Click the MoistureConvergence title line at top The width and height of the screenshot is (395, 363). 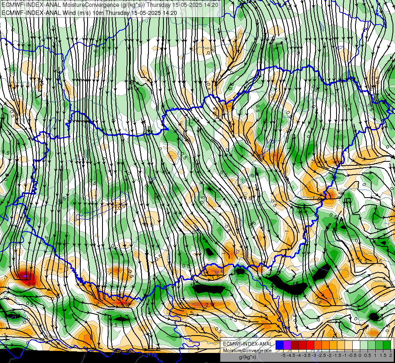click(110, 5)
